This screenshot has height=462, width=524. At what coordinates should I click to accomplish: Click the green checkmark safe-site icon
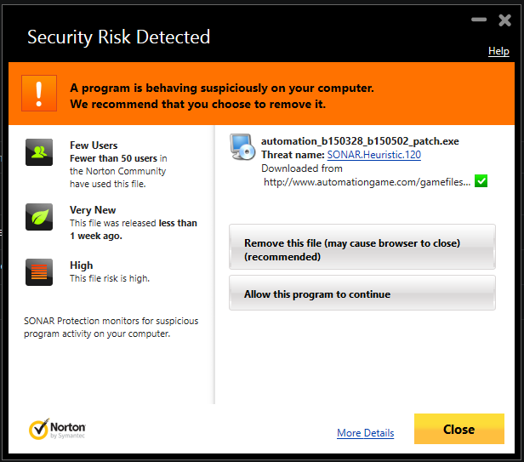481,181
